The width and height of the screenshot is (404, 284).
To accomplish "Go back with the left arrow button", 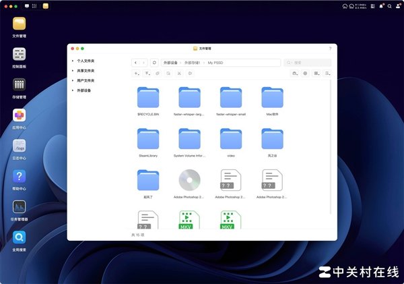I will (135, 63).
